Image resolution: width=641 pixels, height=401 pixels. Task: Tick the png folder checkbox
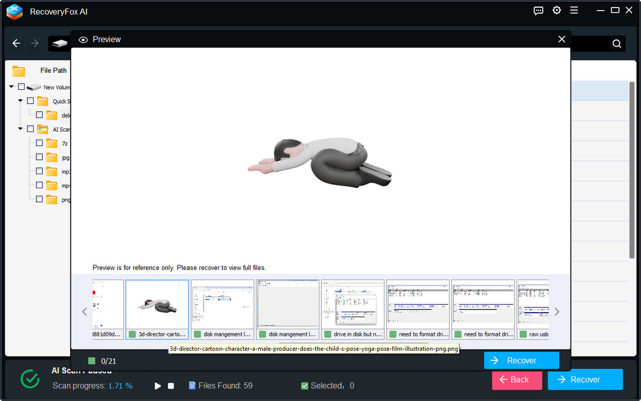[x=40, y=199]
